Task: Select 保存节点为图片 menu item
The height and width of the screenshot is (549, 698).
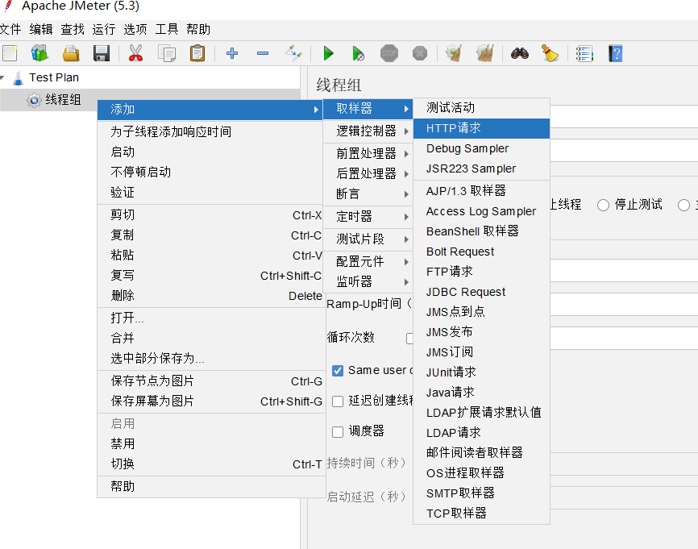Action: coord(212,381)
